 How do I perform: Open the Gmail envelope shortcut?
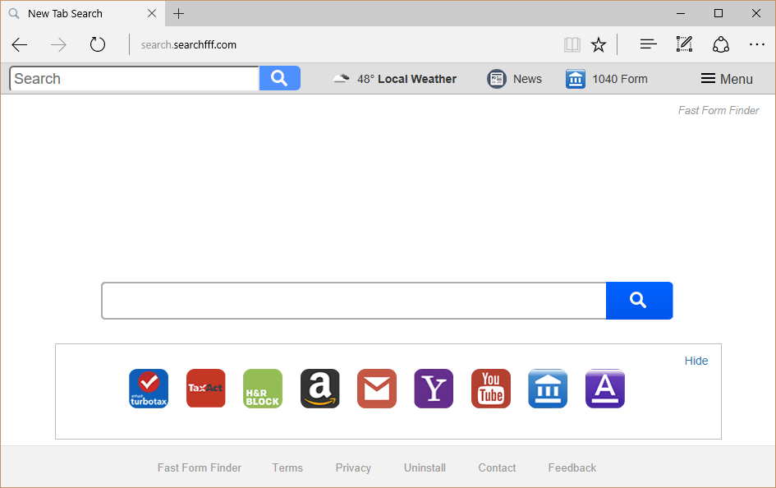[x=377, y=389]
